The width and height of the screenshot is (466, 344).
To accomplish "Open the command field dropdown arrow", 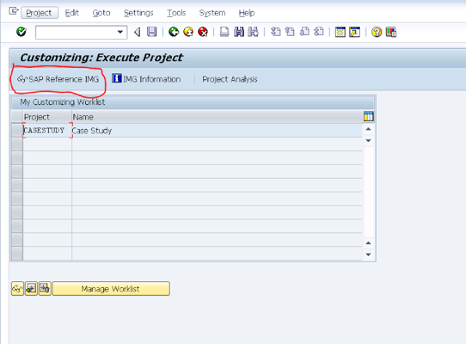I will 120,32.
